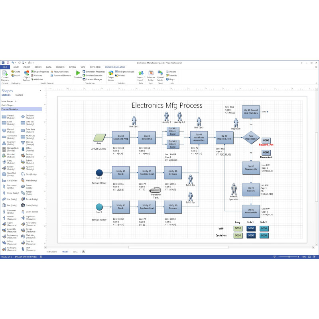The width and height of the screenshot is (319, 319).
Task: Collapse the Shapes pane with arrow
Action: tap(40, 91)
